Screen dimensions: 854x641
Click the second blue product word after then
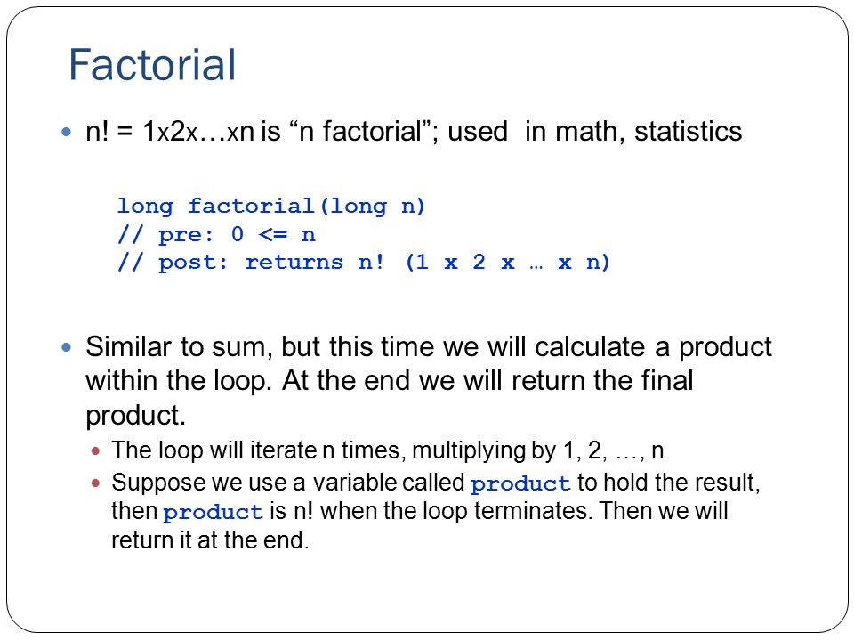pos(213,512)
